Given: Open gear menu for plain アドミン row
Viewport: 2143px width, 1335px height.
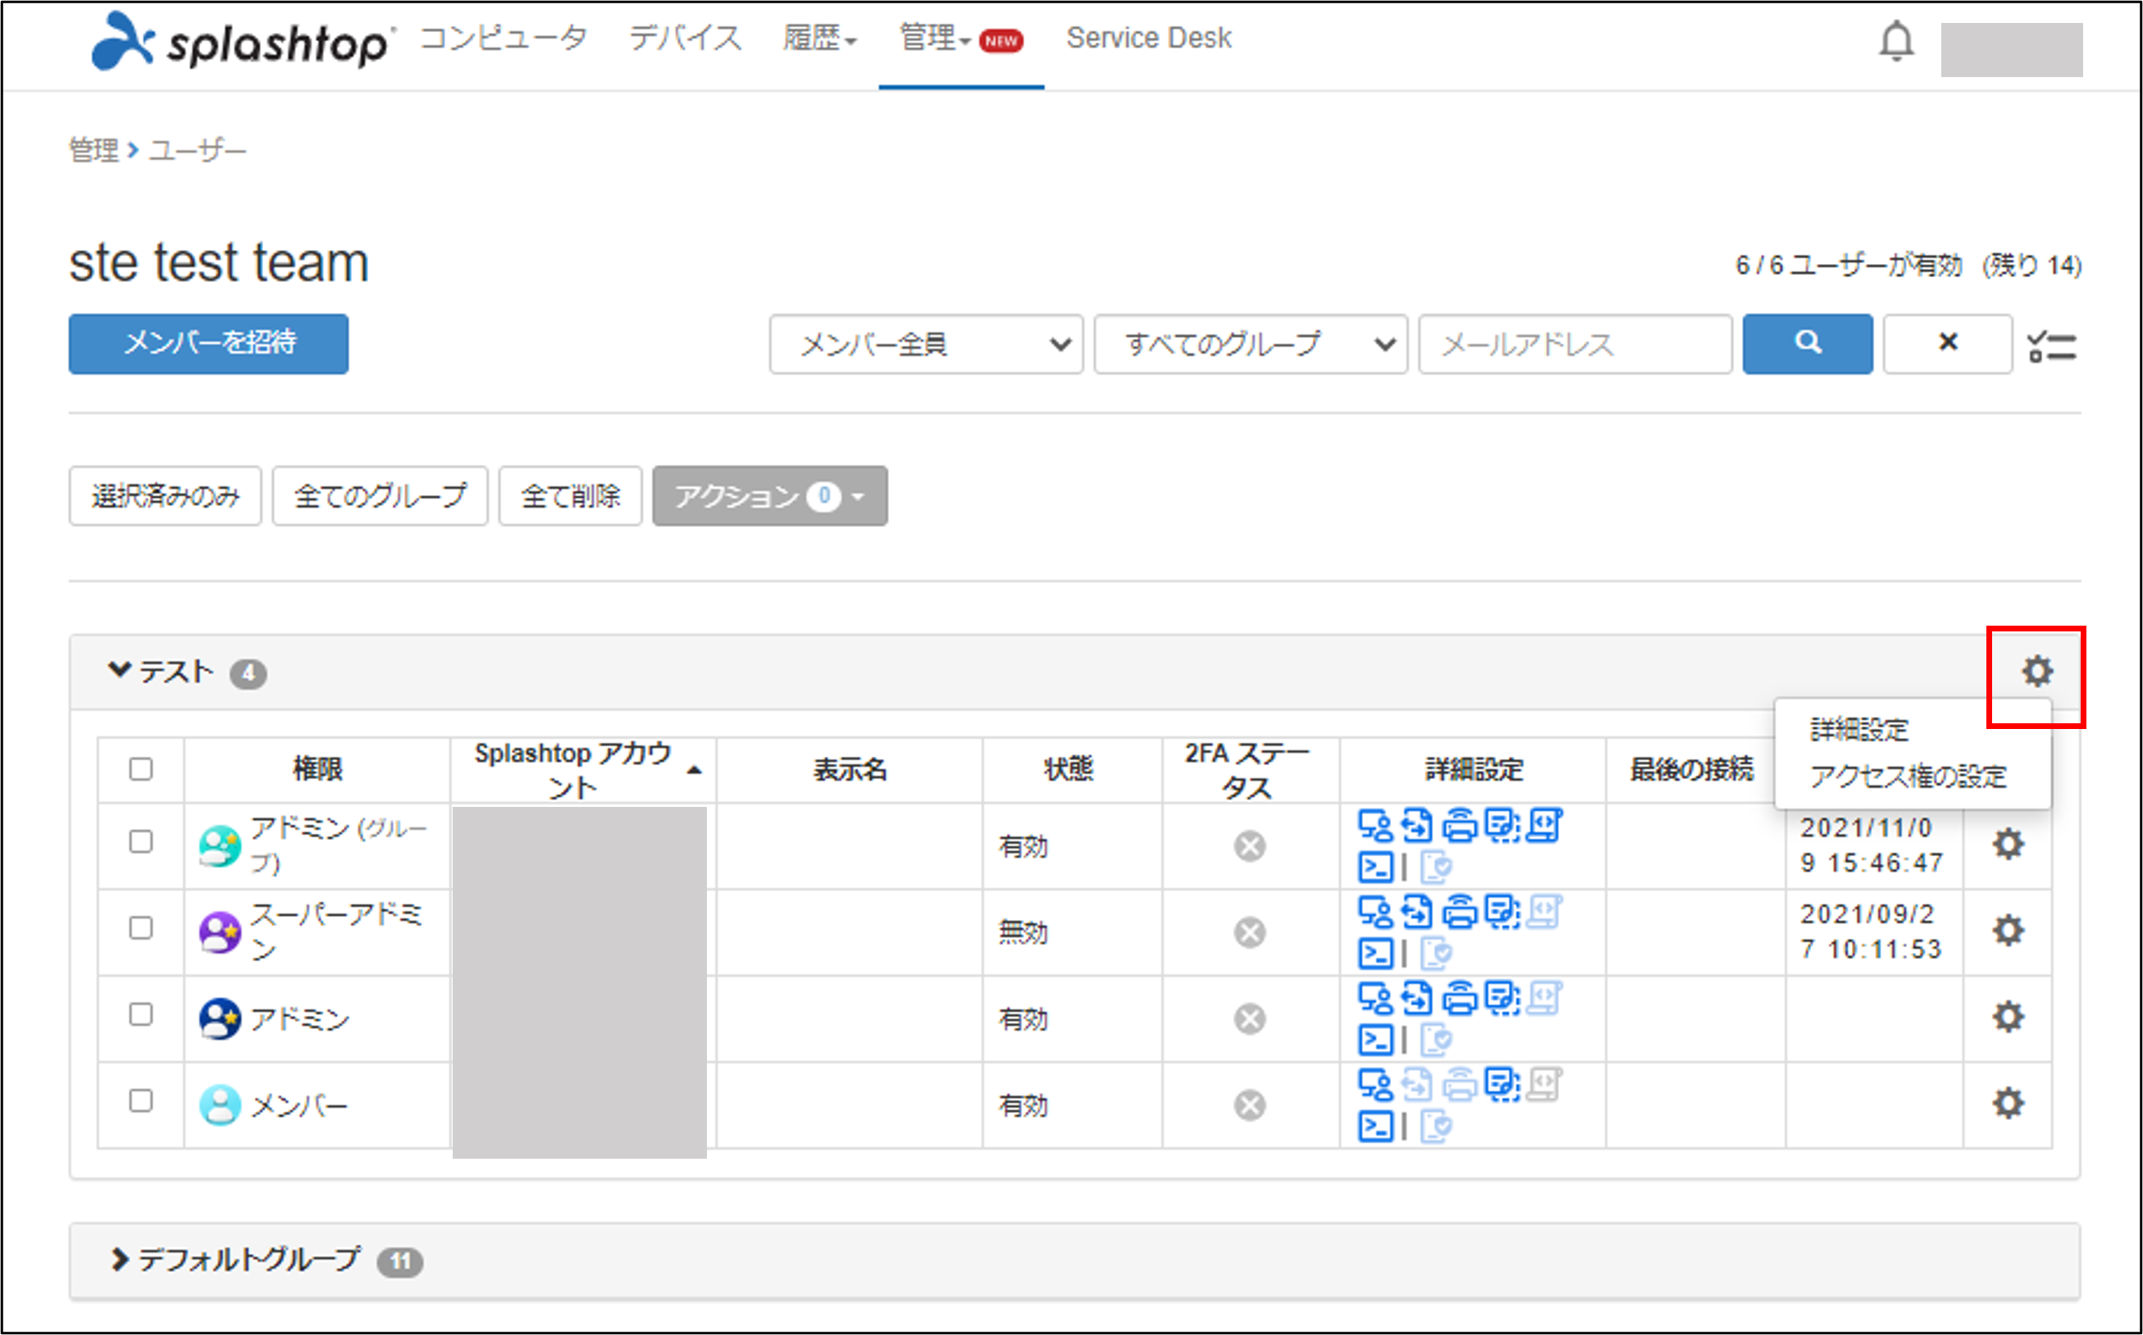Looking at the screenshot, I should (2007, 1016).
